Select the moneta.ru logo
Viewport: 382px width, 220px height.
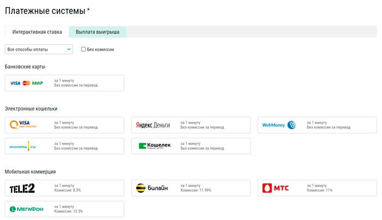[x=23, y=146]
